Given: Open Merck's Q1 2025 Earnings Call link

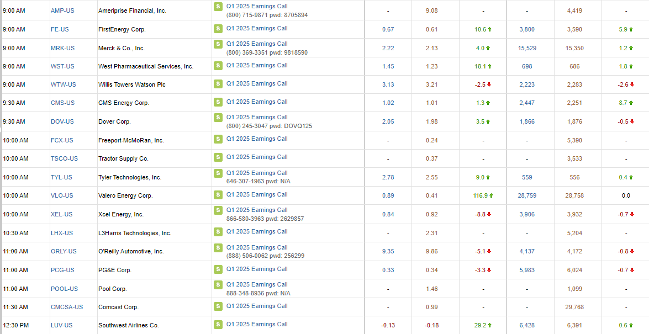Looking at the screenshot, I should [x=257, y=44].
